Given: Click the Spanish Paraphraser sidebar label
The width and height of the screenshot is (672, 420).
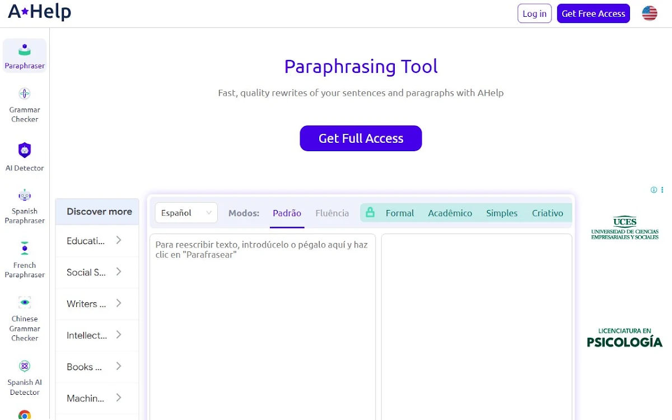Looking at the screenshot, I should (x=25, y=216).
